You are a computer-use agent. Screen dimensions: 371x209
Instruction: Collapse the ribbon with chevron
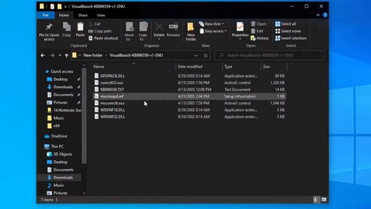click(x=318, y=15)
